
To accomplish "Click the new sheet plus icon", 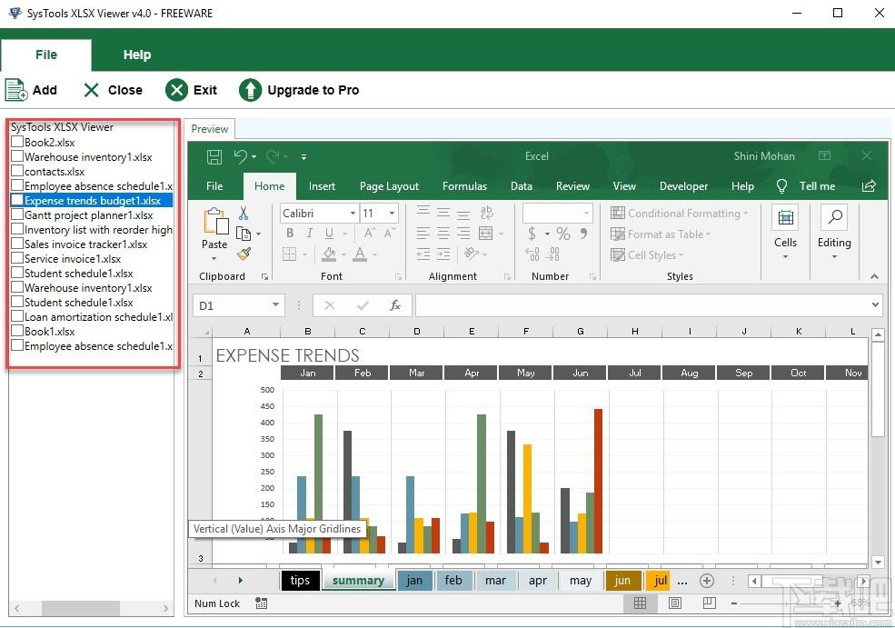I will point(707,581).
